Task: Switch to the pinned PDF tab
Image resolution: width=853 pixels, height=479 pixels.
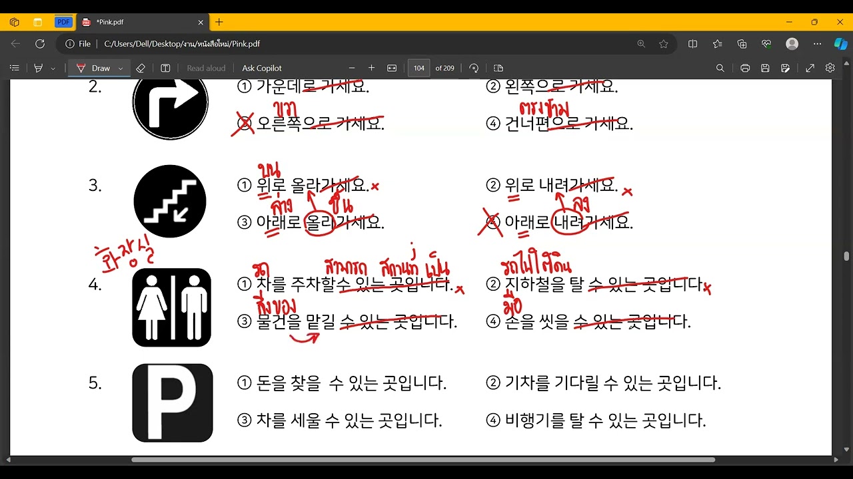Action: pos(63,22)
